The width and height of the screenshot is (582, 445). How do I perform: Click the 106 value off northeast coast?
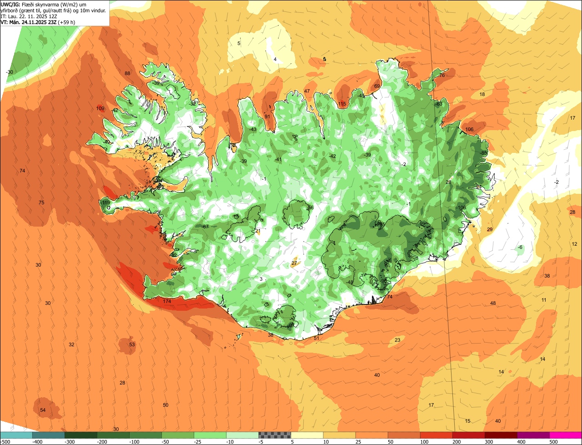[x=470, y=130]
